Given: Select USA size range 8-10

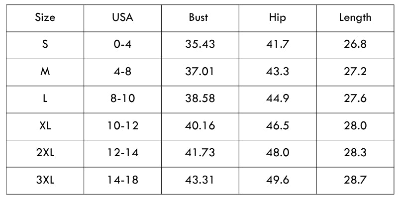Looking at the screenshot, I should click(x=122, y=99).
